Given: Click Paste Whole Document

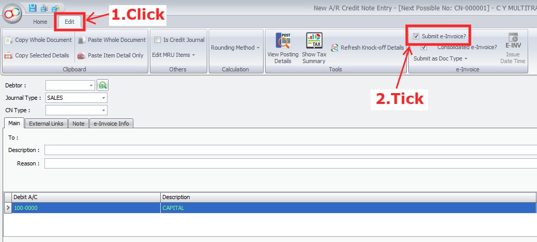Looking at the screenshot, I should coord(112,40).
